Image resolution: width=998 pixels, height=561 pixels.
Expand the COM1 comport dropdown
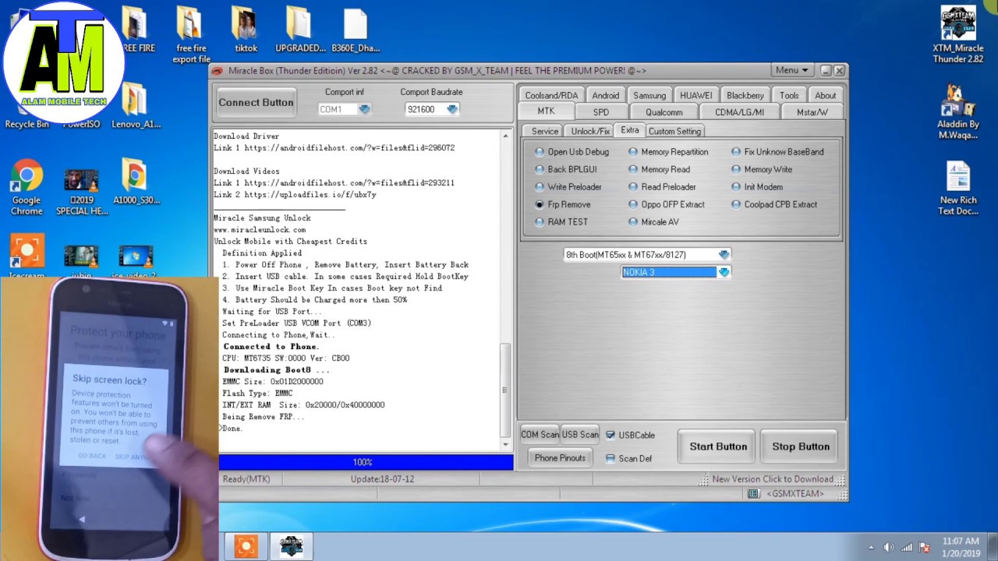click(364, 110)
